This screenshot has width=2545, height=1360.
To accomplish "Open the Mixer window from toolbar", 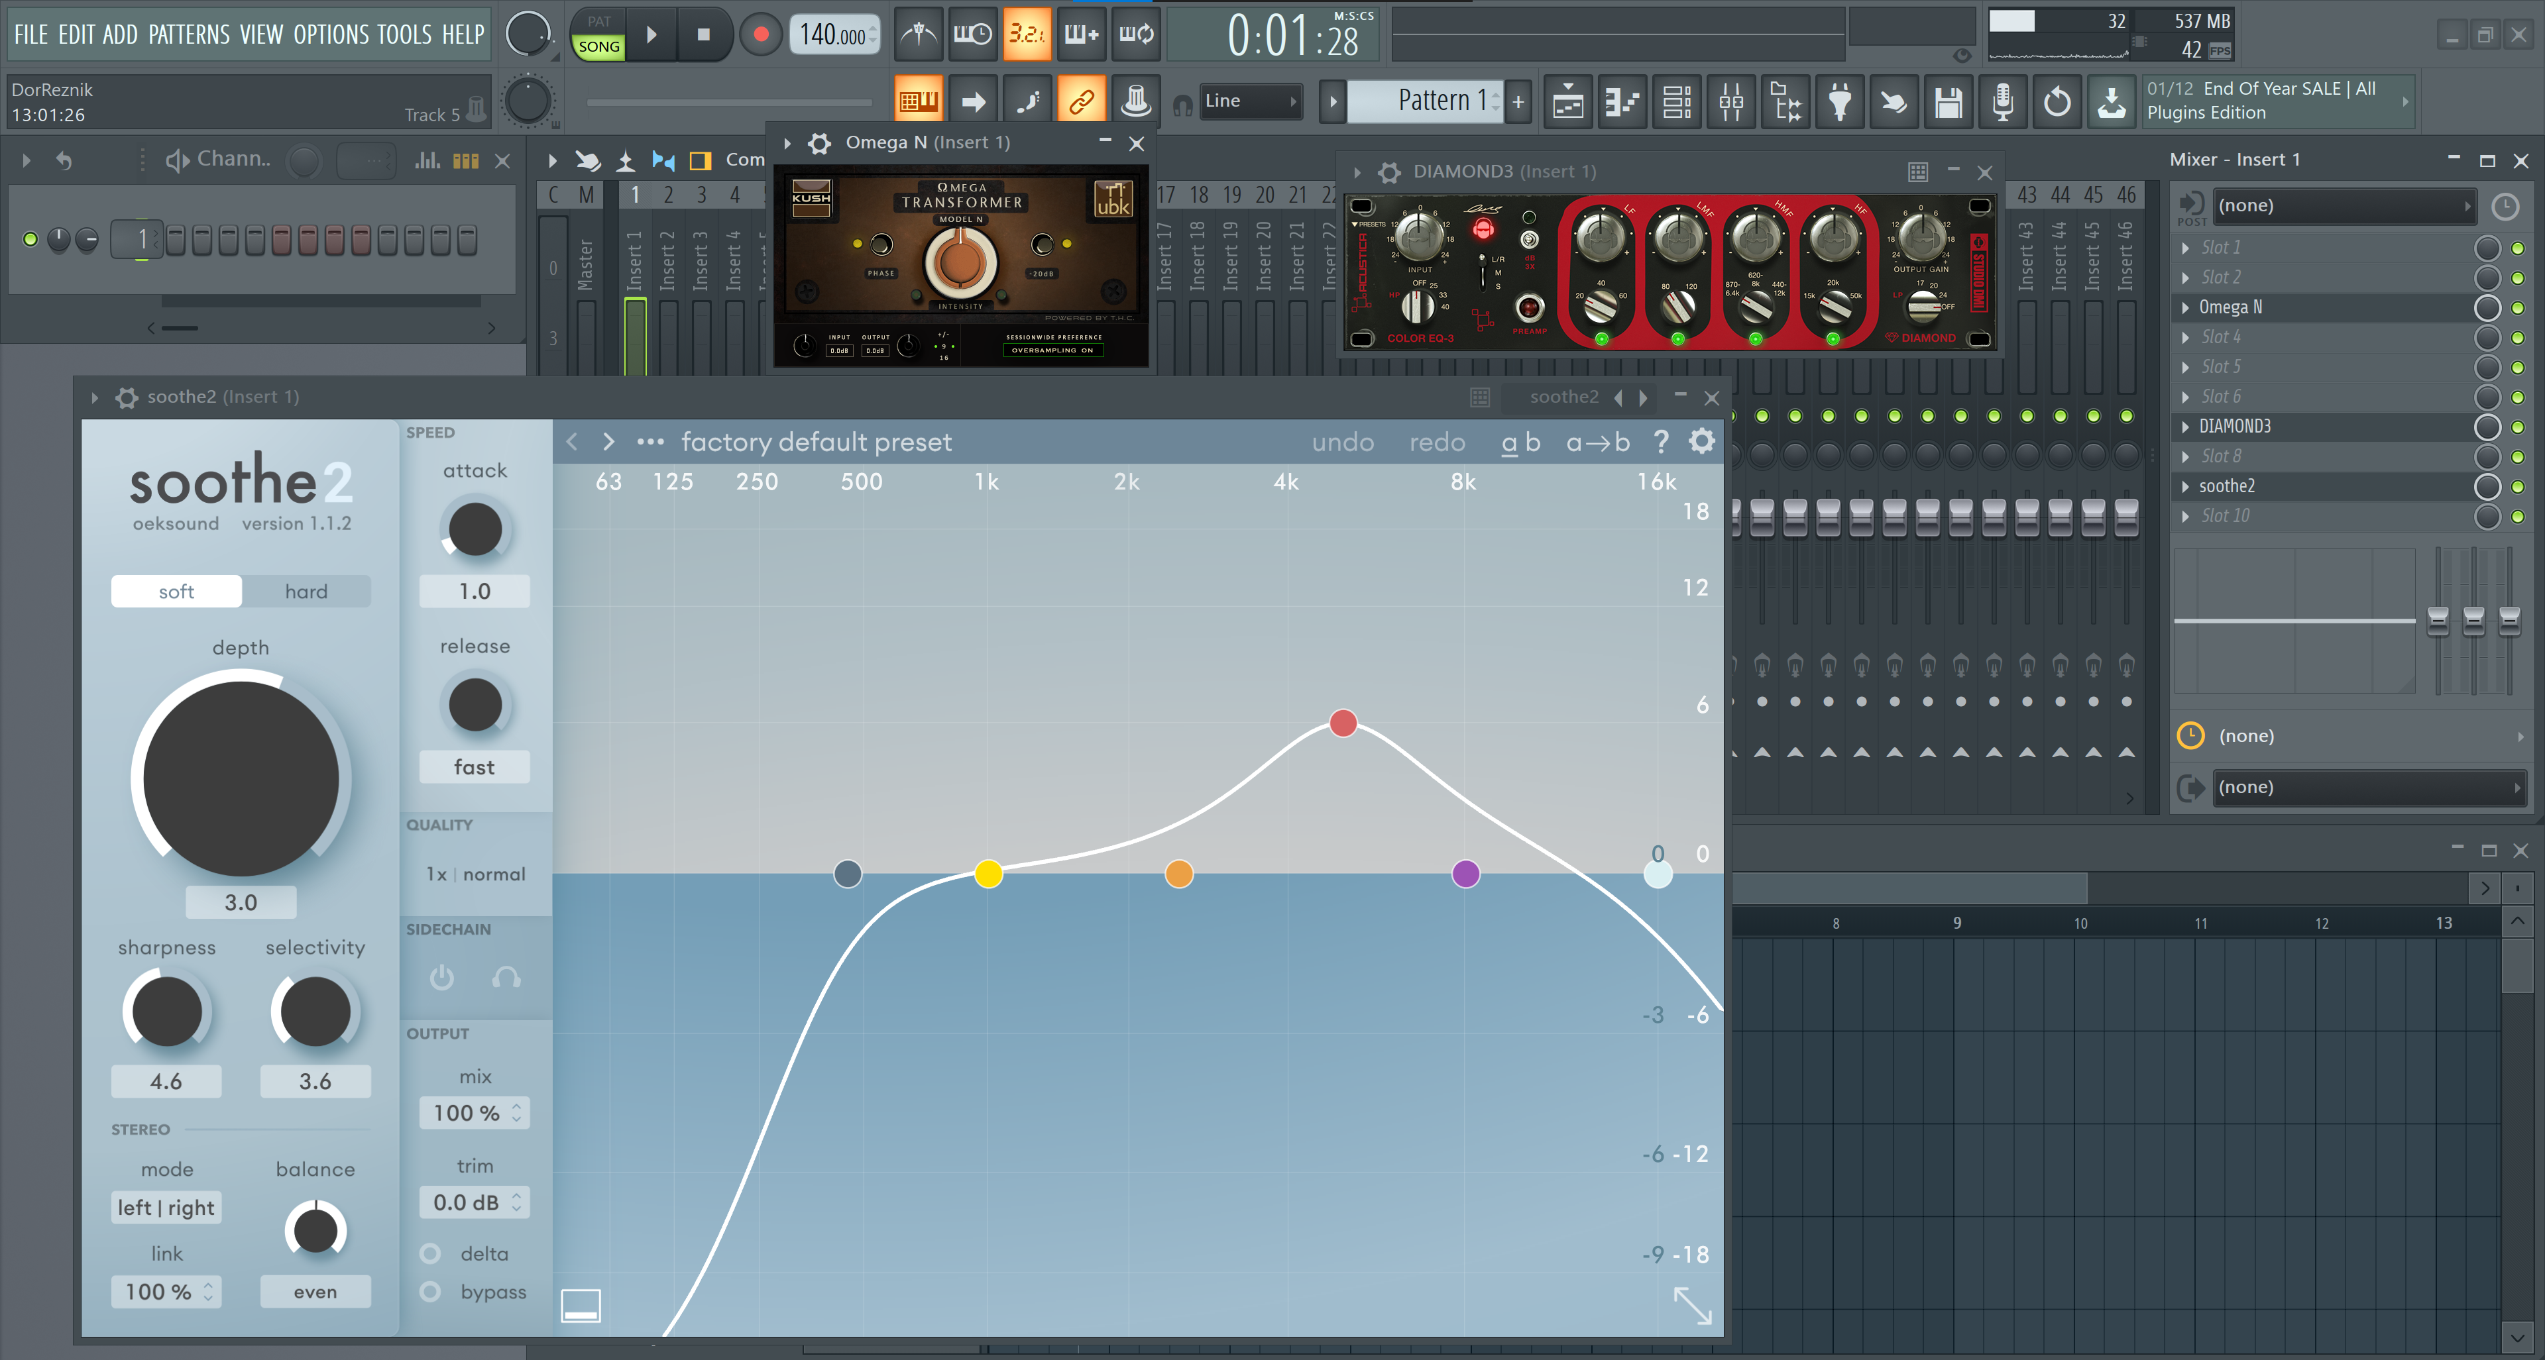I will pyautogui.click(x=1731, y=102).
